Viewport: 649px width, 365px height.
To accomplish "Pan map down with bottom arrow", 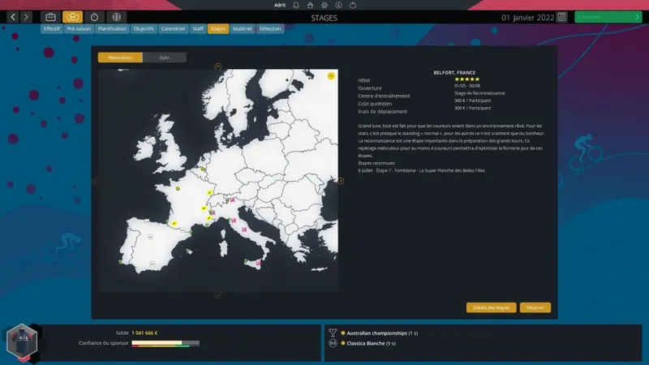I will (x=217, y=295).
